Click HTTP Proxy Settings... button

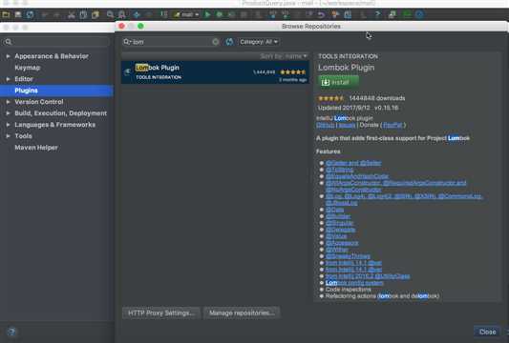pyautogui.click(x=161, y=313)
